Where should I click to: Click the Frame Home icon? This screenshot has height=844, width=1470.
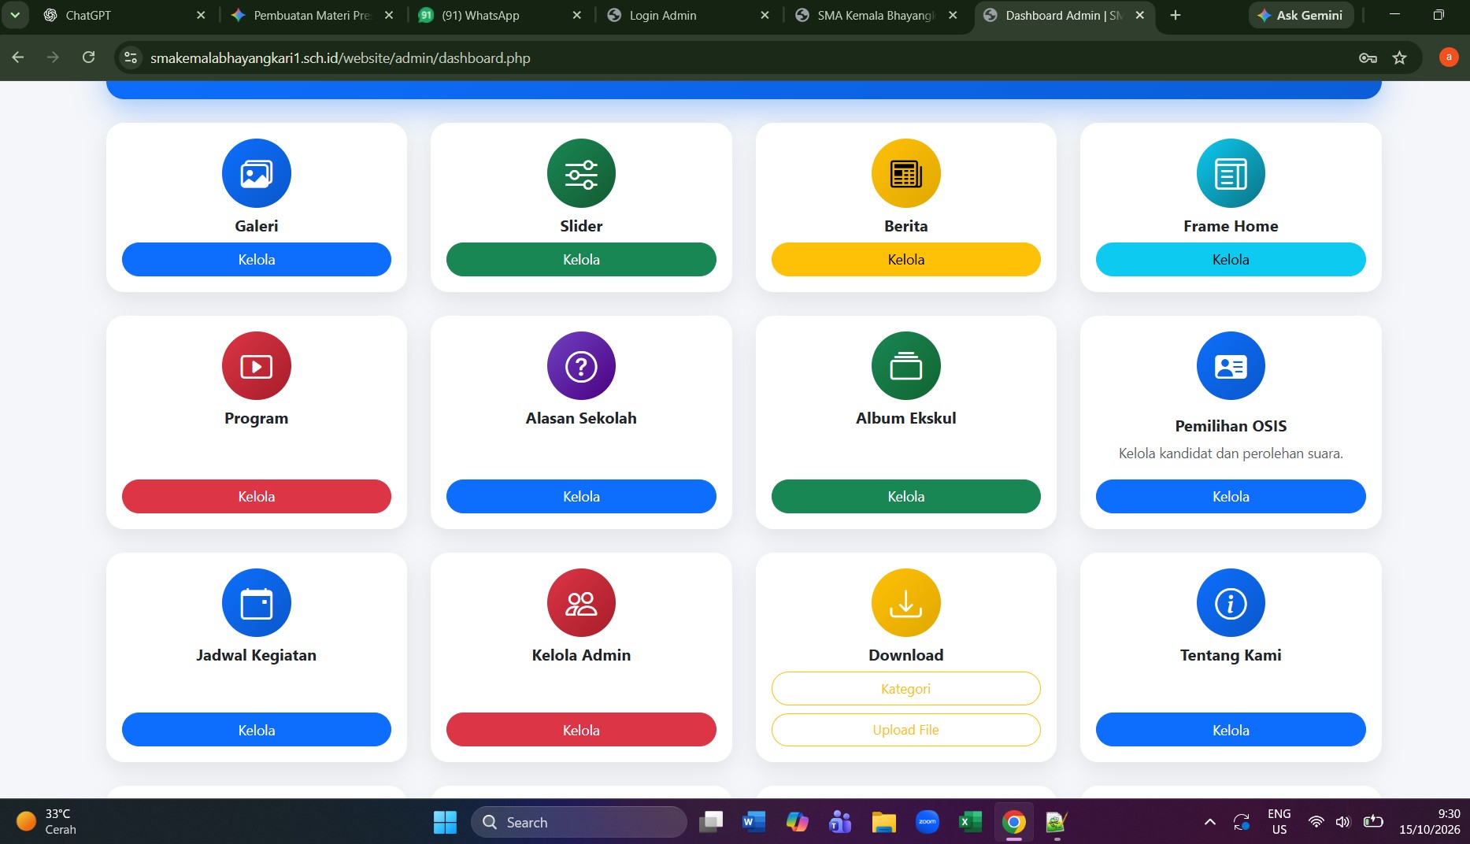1231,173
